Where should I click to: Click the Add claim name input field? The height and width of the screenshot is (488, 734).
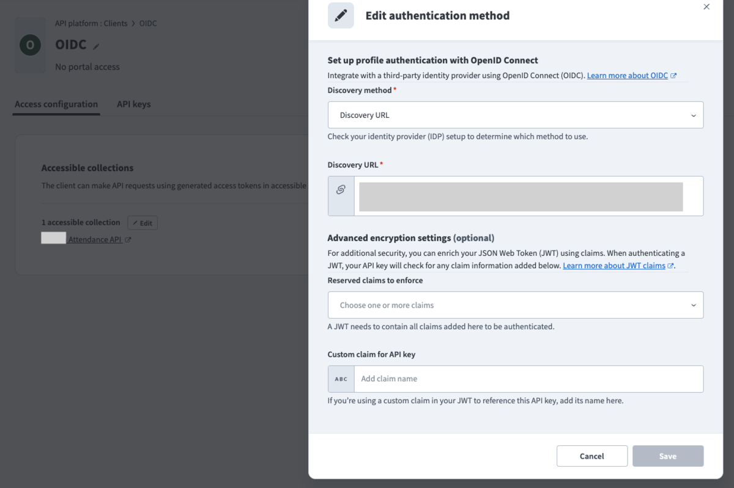tap(528, 379)
